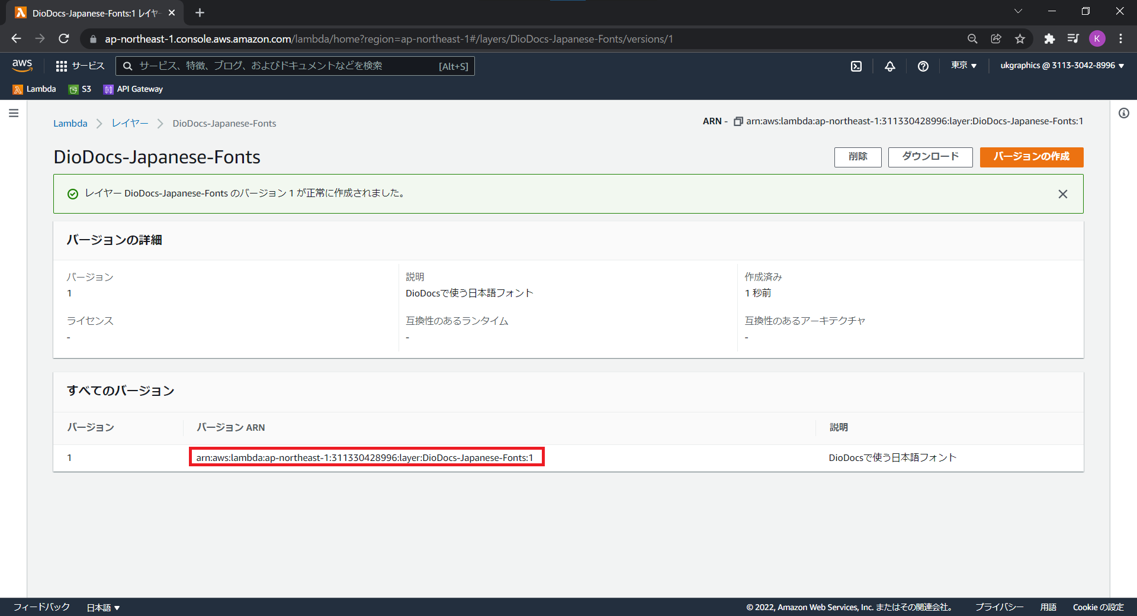Click the 1 秒前 created time
1137x616 pixels.
pos(758,293)
